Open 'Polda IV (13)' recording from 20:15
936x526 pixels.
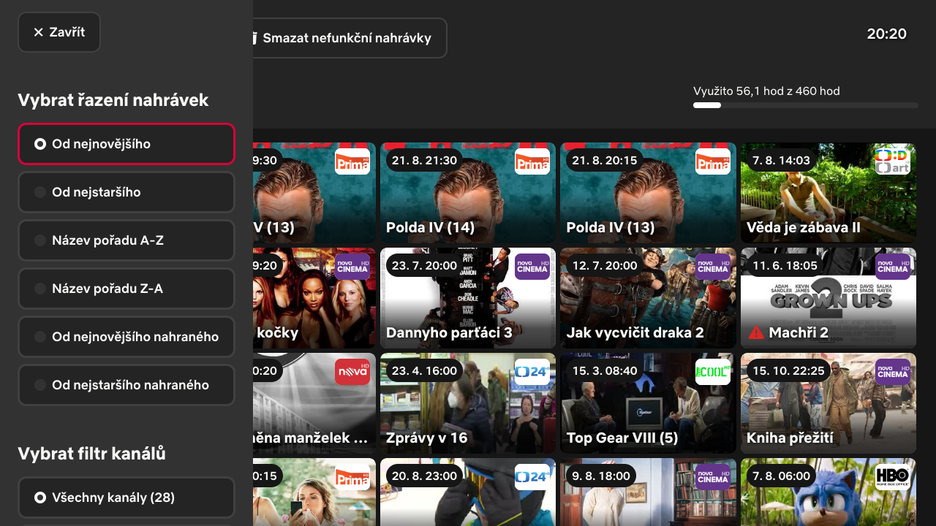648,192
